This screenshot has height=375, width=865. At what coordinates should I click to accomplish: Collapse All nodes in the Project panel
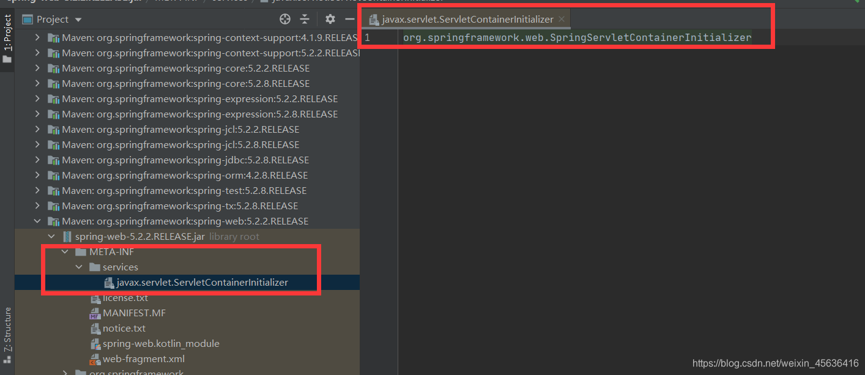tap(305, 19)
